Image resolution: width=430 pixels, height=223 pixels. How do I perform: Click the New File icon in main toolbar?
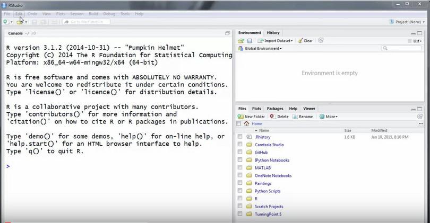click(6, 22)
